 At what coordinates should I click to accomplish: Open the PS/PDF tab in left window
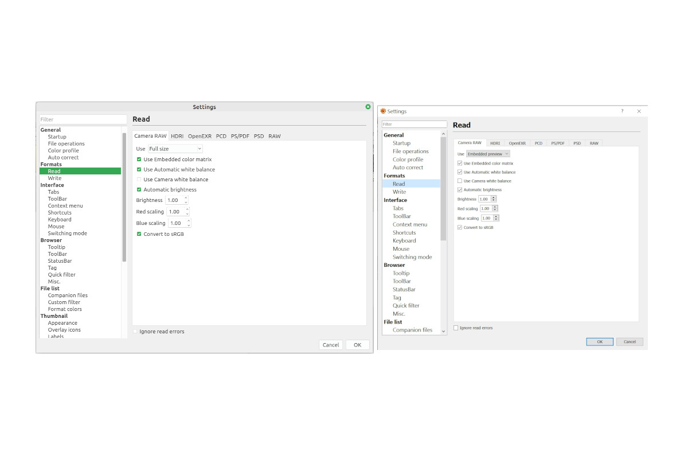click(x=240, y=137)
